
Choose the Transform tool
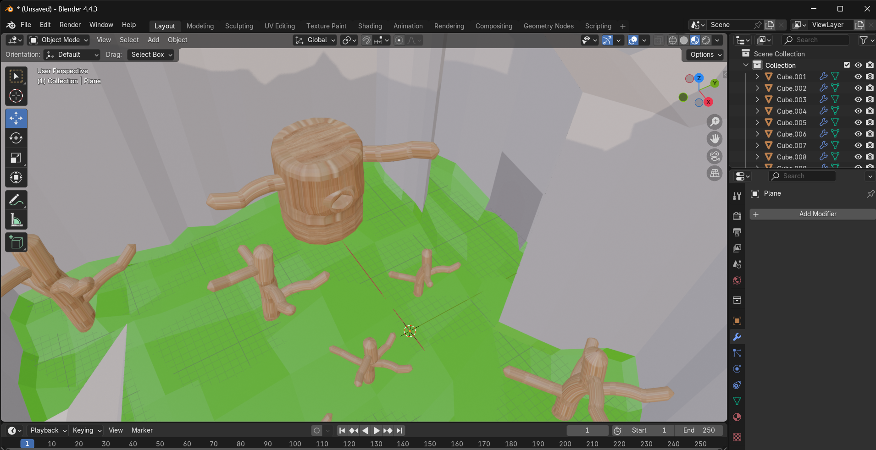click(x=16, y=177)
